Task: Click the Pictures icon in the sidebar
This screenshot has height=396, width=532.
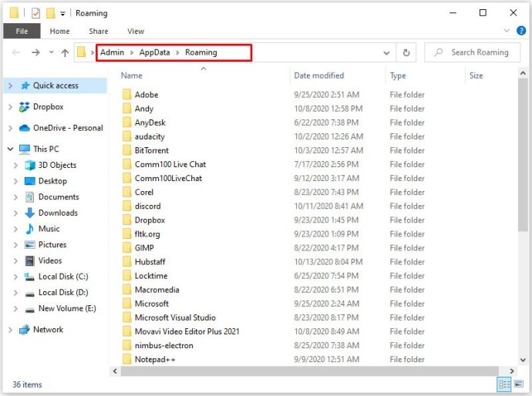Action: pos(29,245)
